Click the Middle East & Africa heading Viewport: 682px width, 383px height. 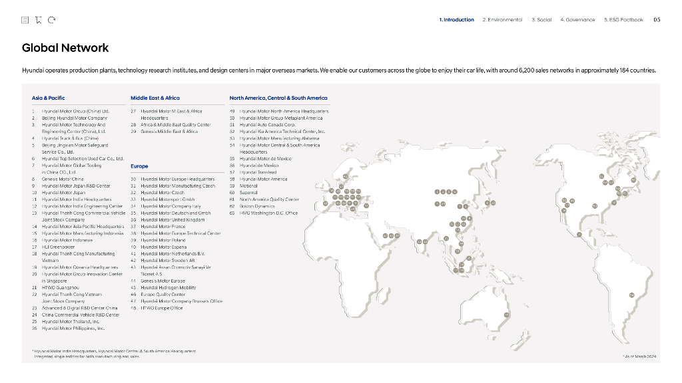155,98
